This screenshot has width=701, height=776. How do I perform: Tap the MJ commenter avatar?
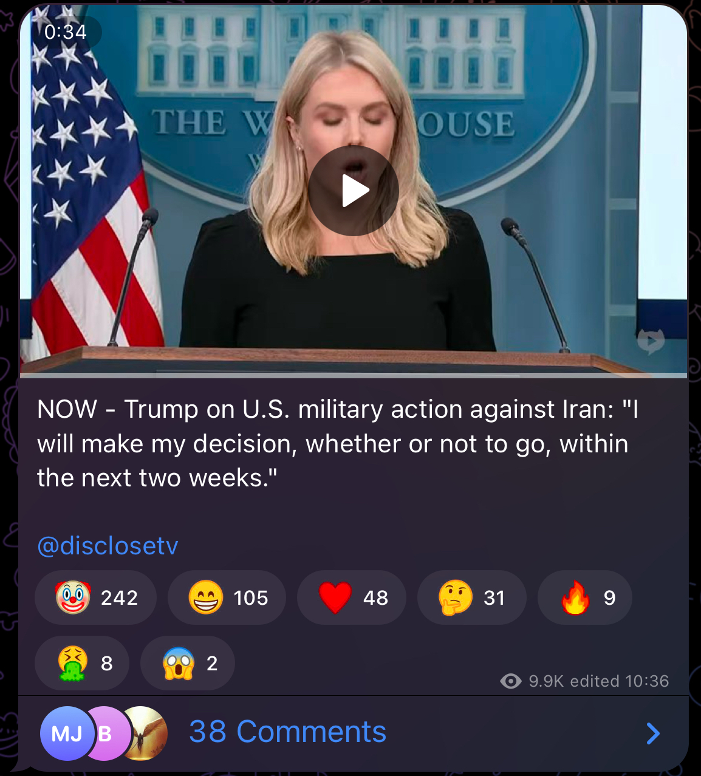[67, 733]
